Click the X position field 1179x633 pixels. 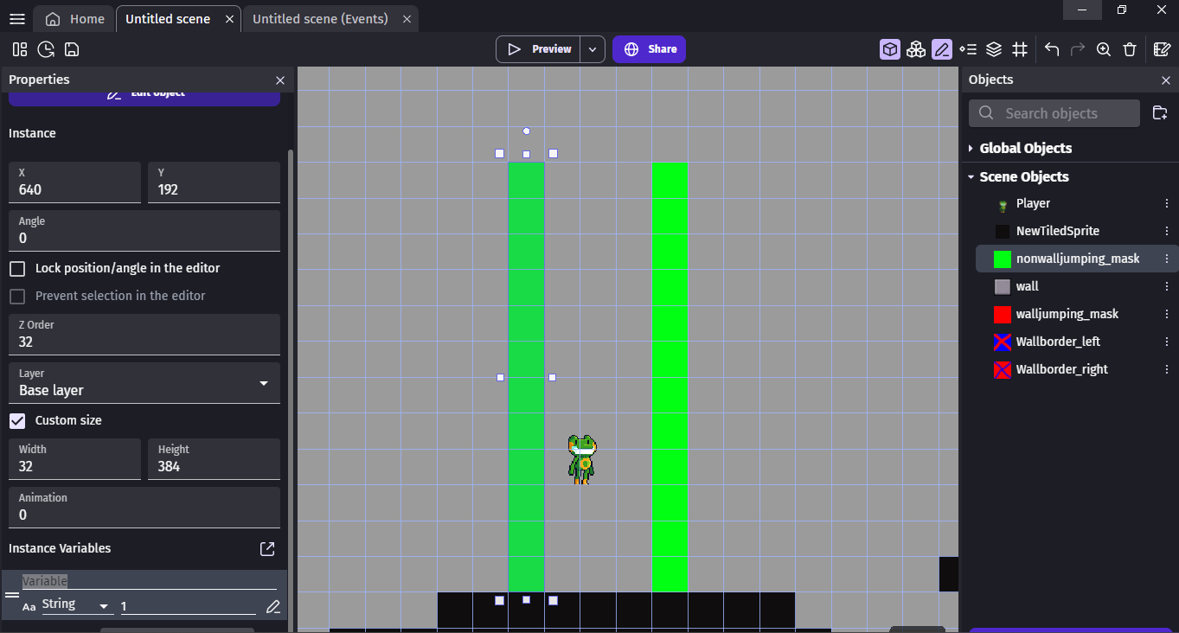[x=74, y=182]
